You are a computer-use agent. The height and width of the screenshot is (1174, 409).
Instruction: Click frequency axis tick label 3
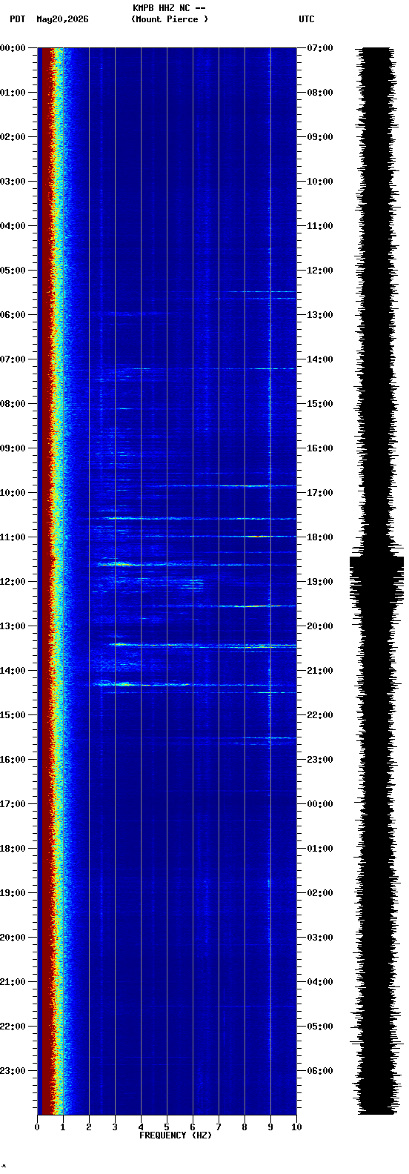pos(115,1127)
